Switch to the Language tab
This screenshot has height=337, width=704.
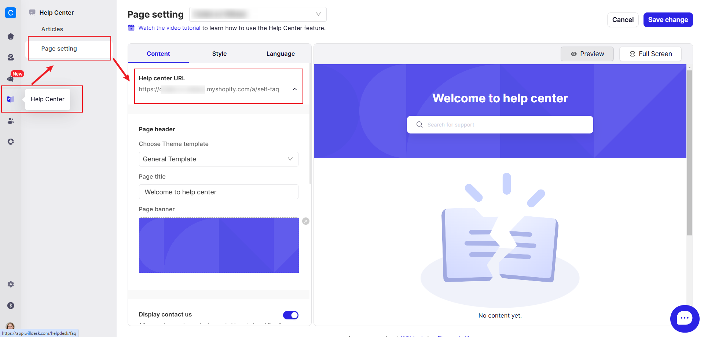[280, 54]
